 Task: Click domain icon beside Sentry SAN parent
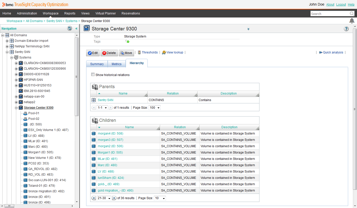93,100
